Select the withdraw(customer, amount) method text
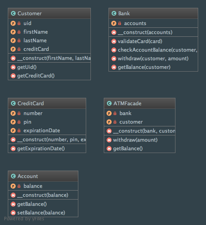This screenshot has width=206, height=225. pyautogui.click(x=153, y=59)
